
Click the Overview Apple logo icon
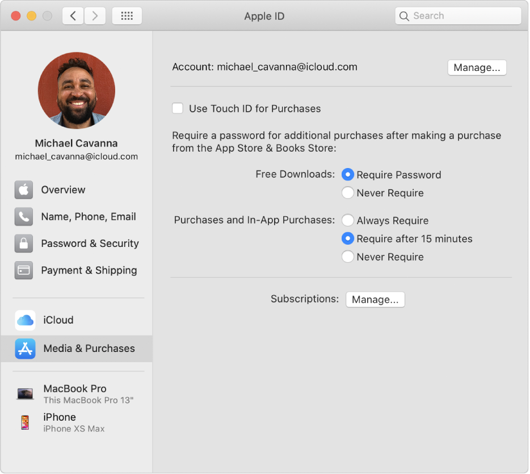point(24,190)
